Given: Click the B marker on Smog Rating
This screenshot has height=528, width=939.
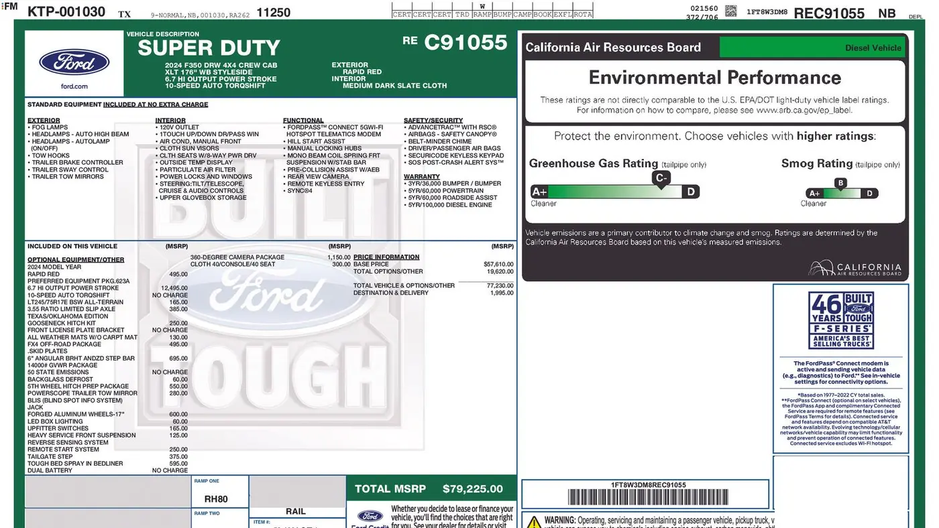Looking at the screenshot, I should click(840, 183).
